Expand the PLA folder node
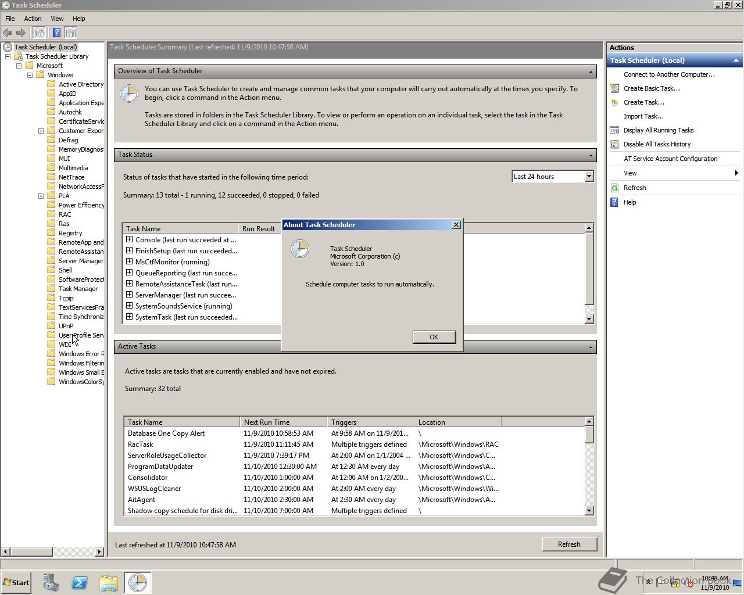The width and height of the screenshot is (744, 595). coord(41,196)
